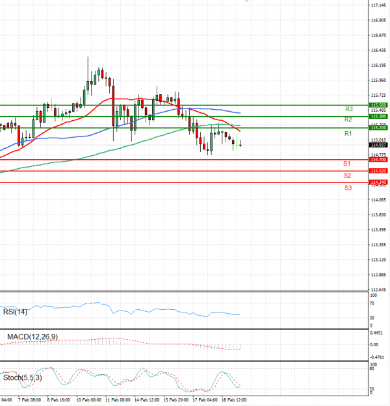The height and width of the screenshot is (406, 390).
Task: Click the 10 Feb 00:00 time label
Action: tap(88, 400)
